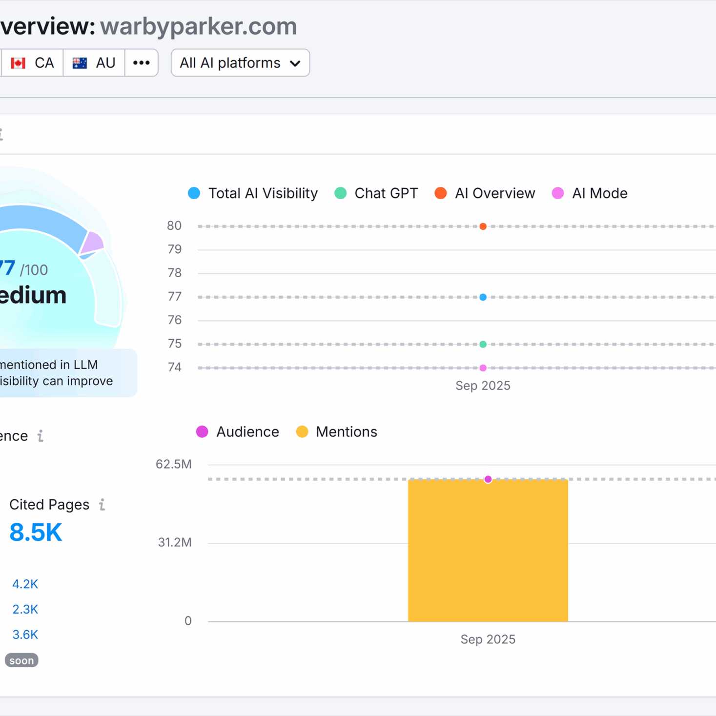This screenshot has height=716, width=716.
Task: Click the yellow Mentions bar for Sep 2025
Action: click(x=488, y=552)
